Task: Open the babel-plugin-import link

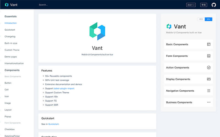Action: tap(64, 89)
